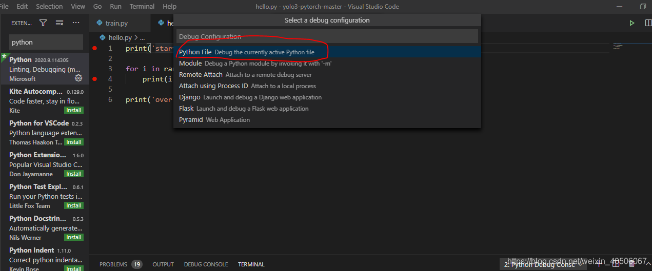Select Pyramid Web Application configuration
Screen dimensions: 652x271
[327, 120]
